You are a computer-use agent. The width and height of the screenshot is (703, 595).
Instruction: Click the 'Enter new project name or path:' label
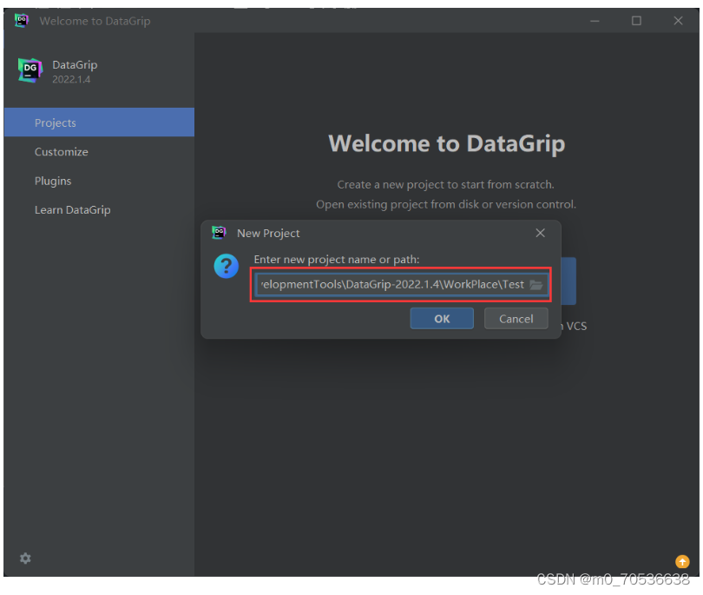click(x=336, y=260)
